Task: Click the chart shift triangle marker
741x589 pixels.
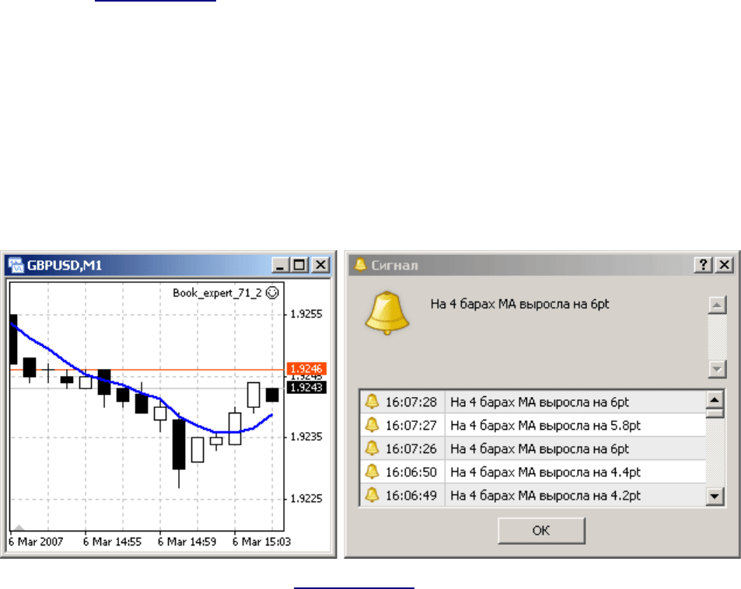Action: [20, 527]
